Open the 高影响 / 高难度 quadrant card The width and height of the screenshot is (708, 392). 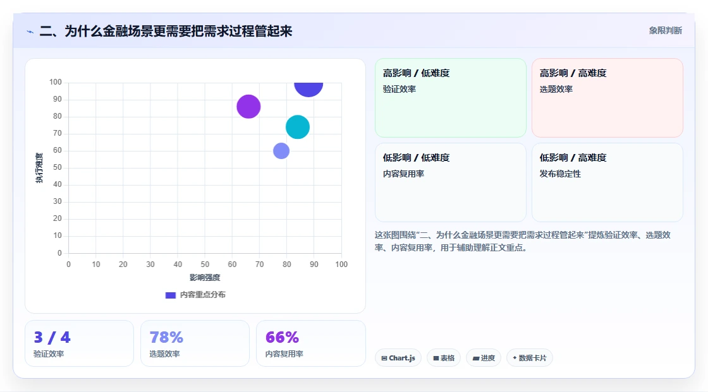pos(607,97)
